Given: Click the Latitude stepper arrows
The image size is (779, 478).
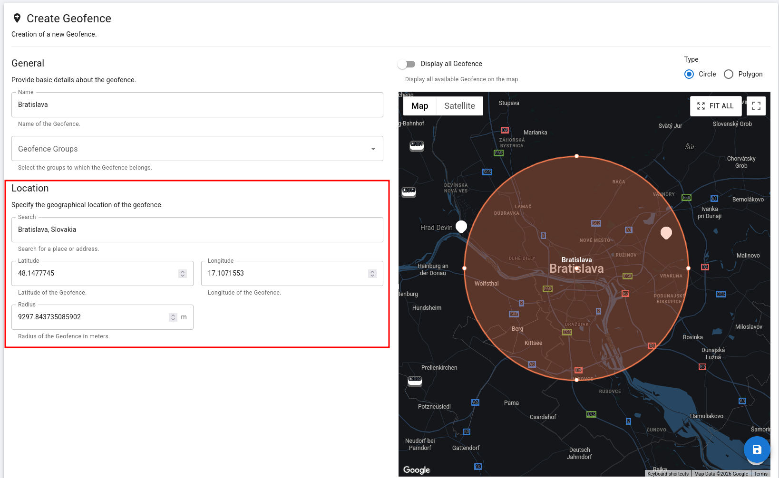Looking at the screenshot, I should [183, 274].
